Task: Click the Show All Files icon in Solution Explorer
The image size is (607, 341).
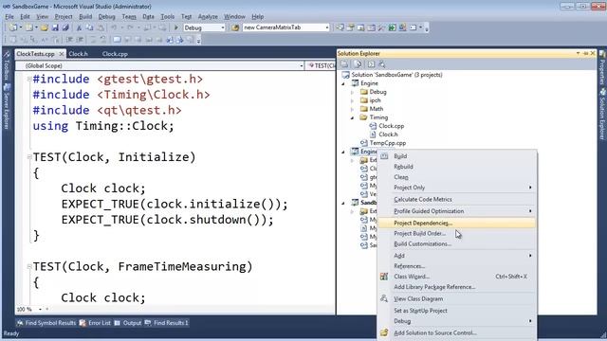Action: point(358,64)
